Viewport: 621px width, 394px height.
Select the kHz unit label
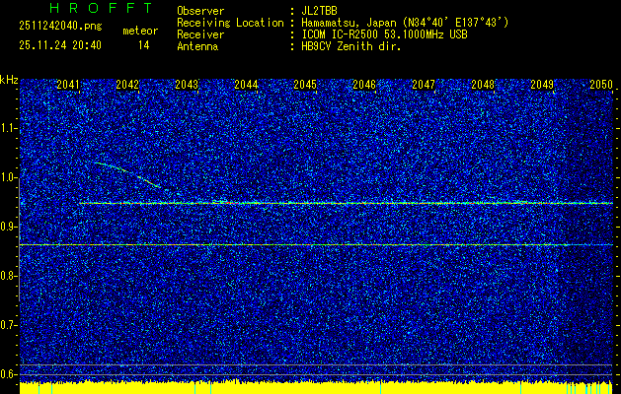click(9, 79)
